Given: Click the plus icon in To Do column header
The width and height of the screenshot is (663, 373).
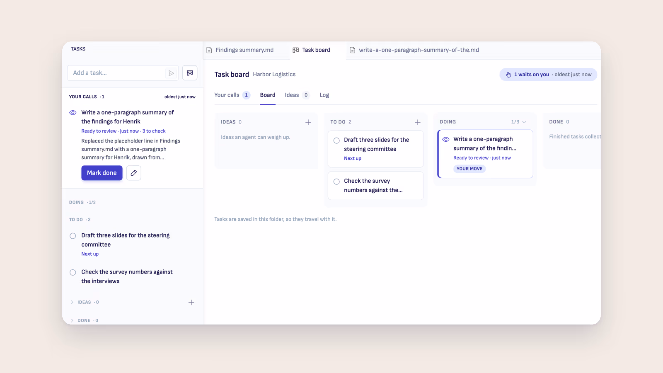Looking at the screenshot, I should tap(418, 122).
